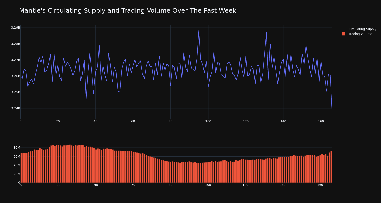Click the 3.24B y-axis label
This screenshot has height=203, width=381.
click(15, 108)
